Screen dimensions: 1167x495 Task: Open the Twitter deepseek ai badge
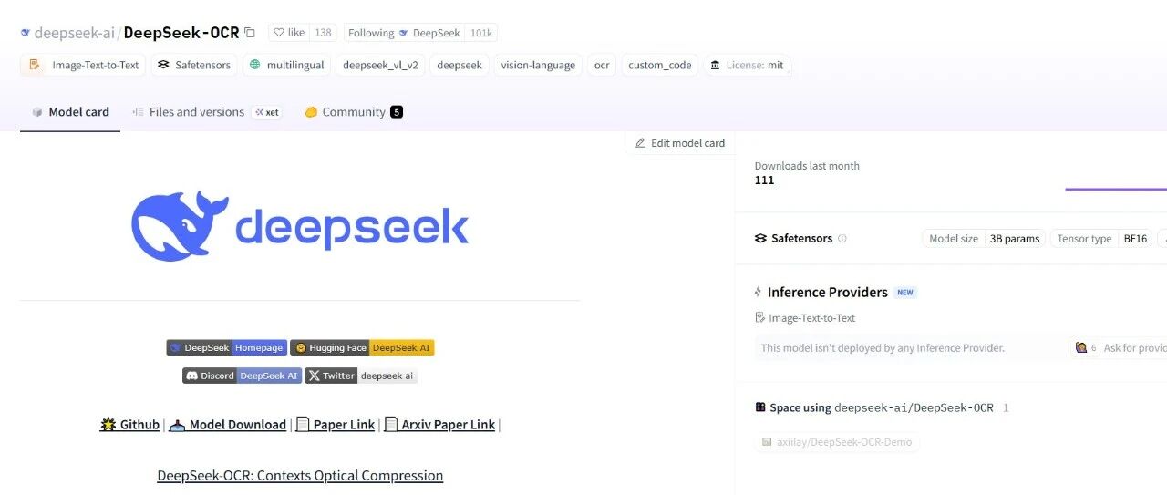[361, 376]
